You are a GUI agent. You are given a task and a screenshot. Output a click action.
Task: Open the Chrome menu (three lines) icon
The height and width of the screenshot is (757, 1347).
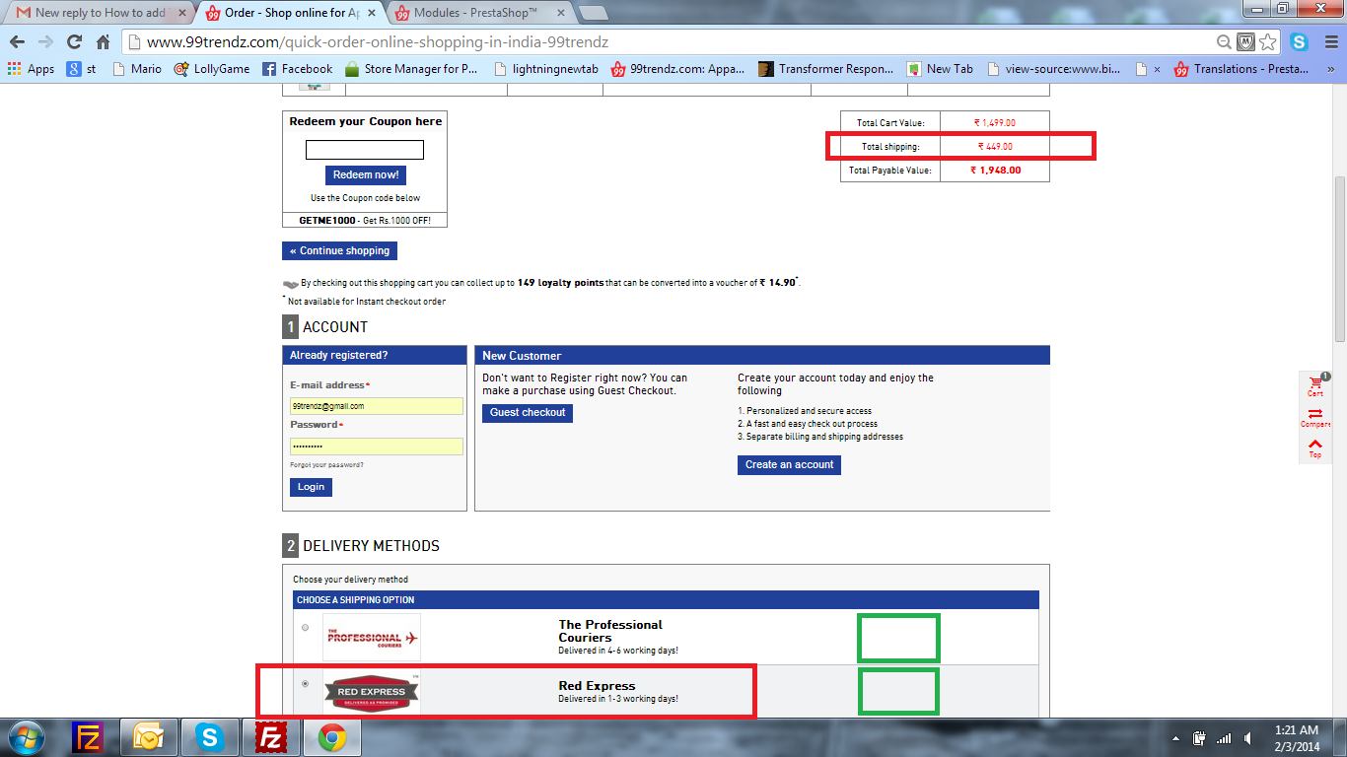pos(1329,42)
